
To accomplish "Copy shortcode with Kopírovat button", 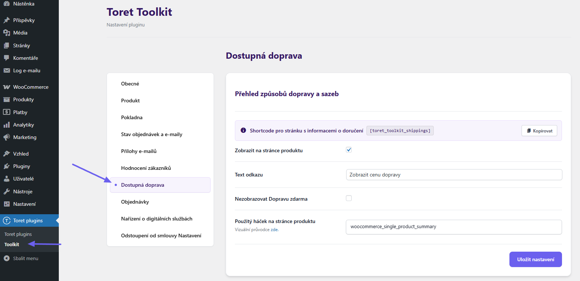I will pos(539,131).
